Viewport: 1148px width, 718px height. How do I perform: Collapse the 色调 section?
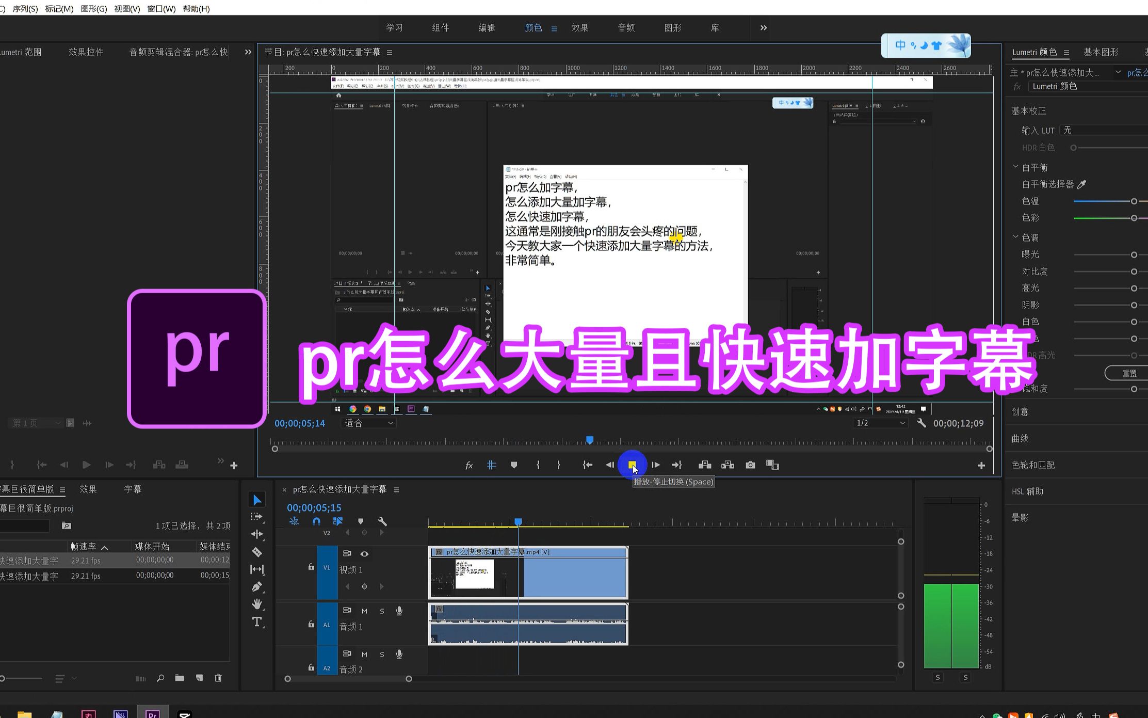(x=1015, y=237)
